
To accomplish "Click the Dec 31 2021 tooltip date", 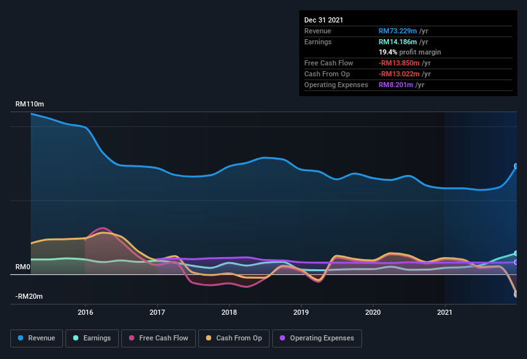I will [x=324, y=20].
